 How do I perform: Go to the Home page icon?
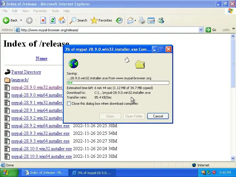[62, 20]
